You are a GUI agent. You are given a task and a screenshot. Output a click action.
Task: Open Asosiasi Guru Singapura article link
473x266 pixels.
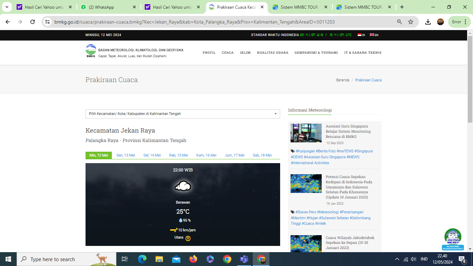point(348,132)
